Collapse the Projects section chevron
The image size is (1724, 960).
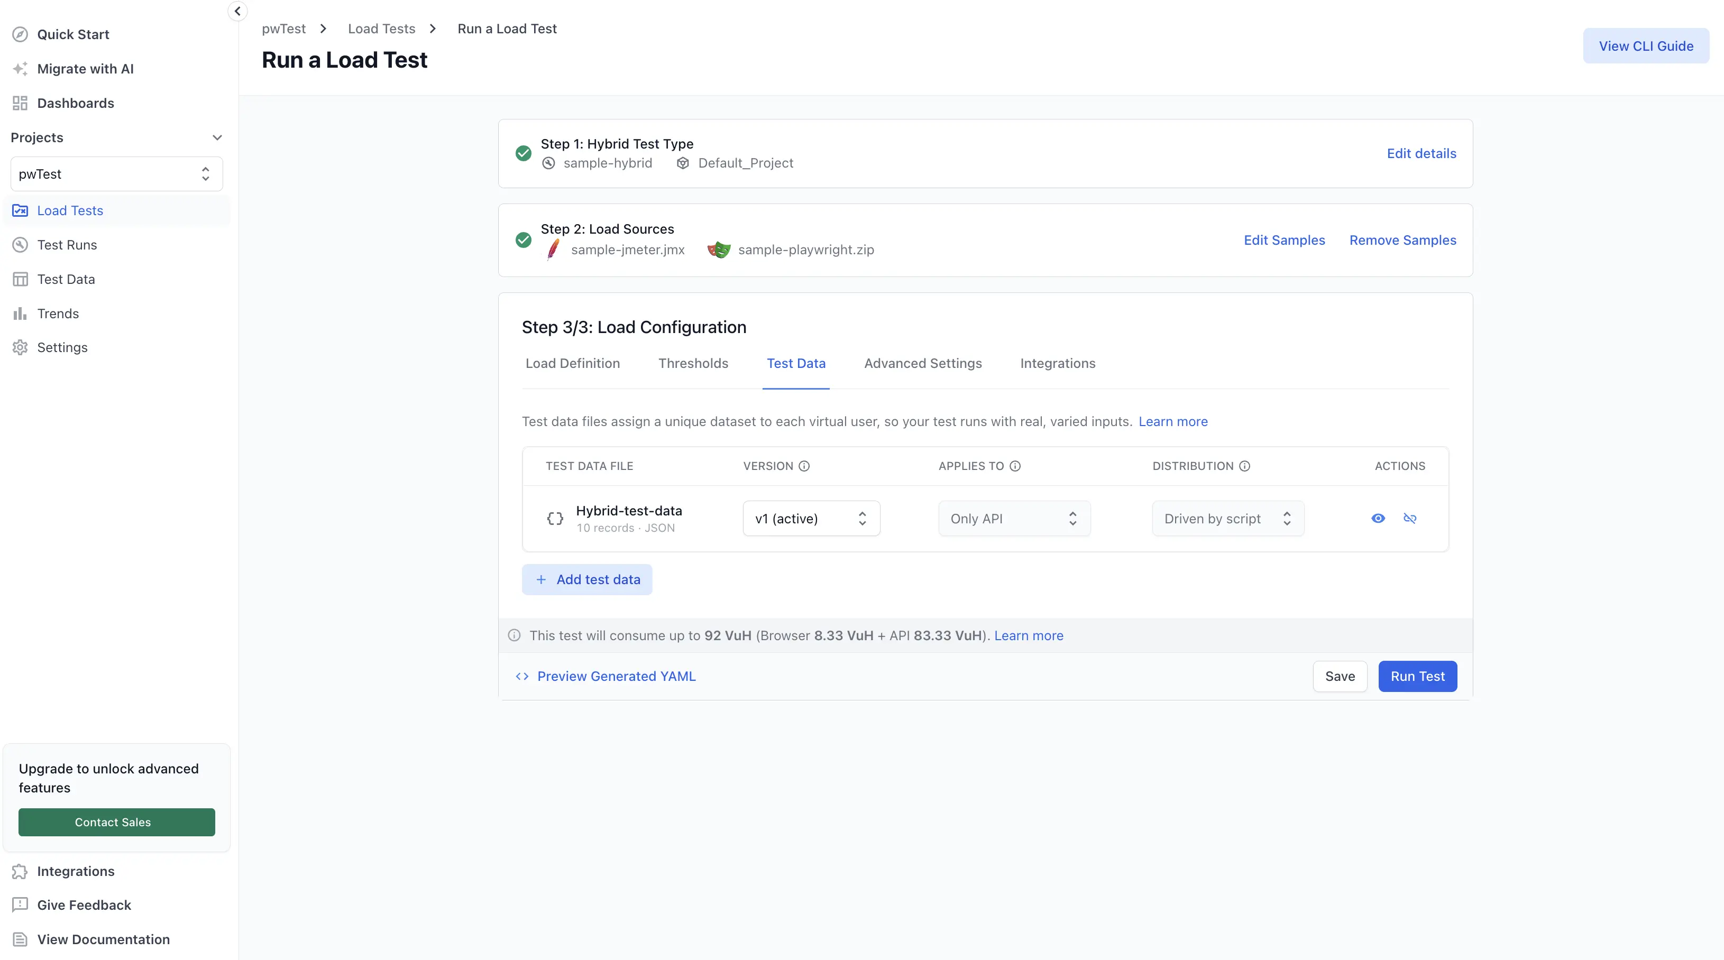click(x=217, y=138)
